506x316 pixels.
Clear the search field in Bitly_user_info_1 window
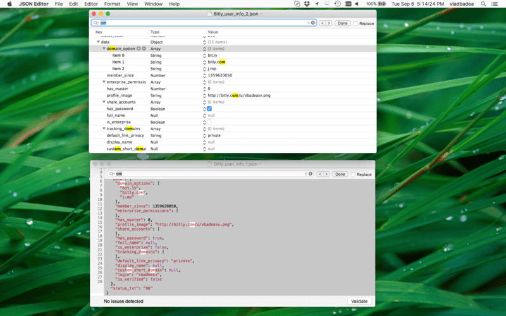click(311, 174)
